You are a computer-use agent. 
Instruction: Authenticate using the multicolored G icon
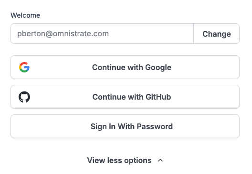click(24, 67)
